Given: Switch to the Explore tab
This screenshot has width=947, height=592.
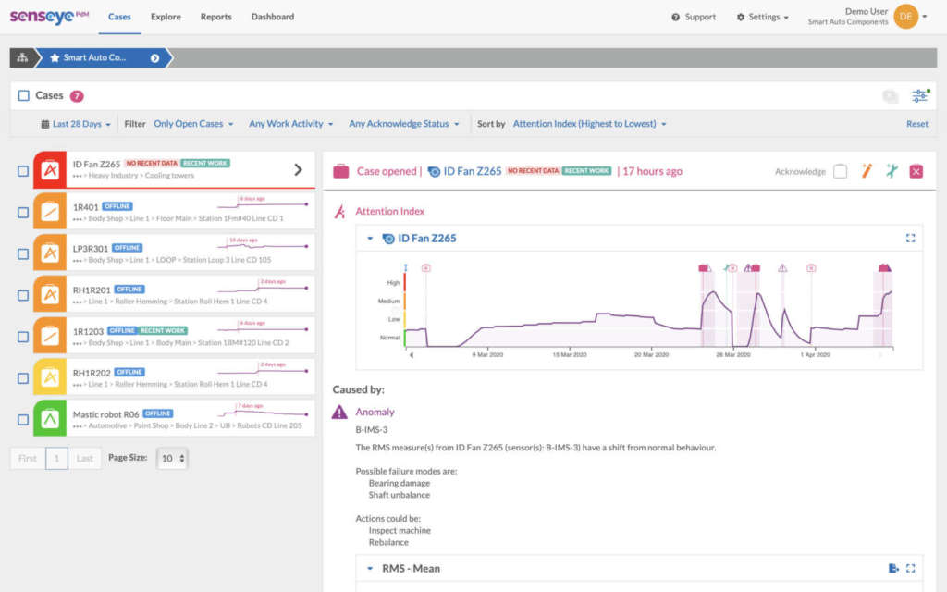Looking at the screenshot, I should [166, 17].
